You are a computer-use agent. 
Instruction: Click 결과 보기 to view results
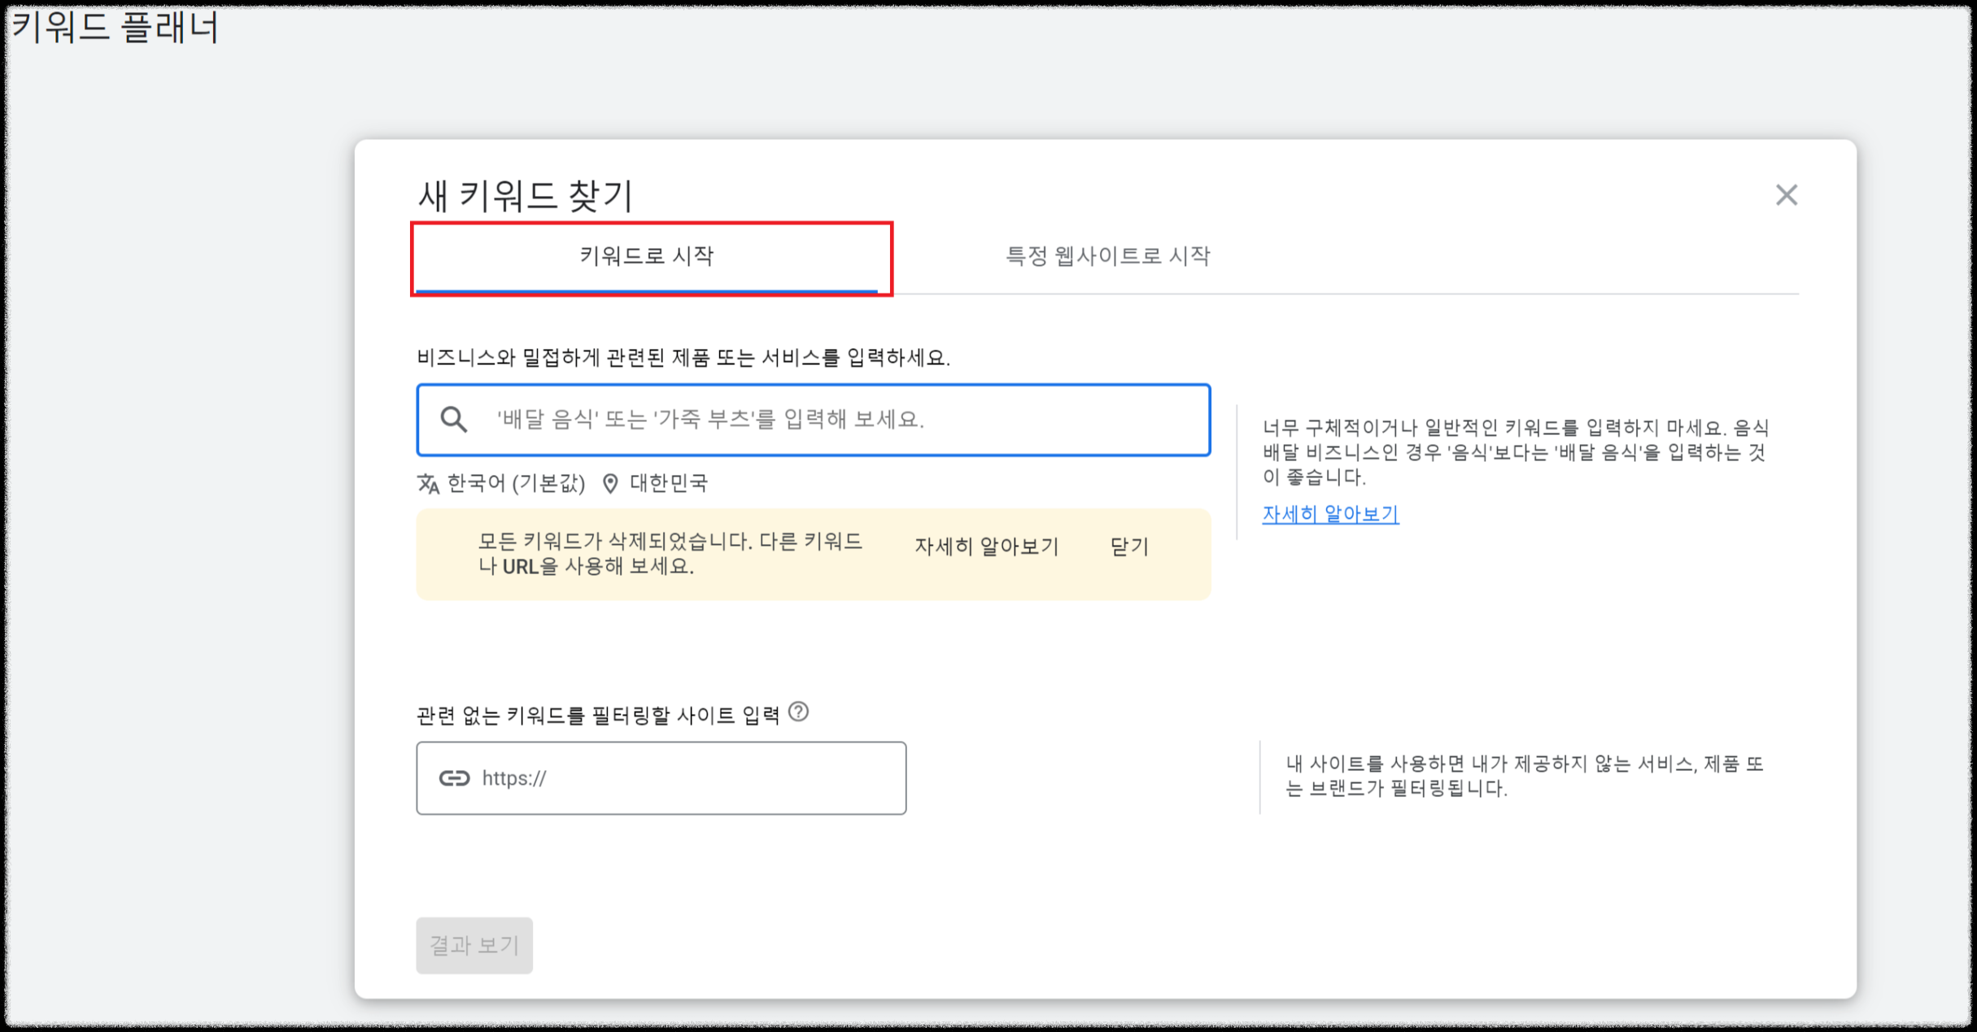[474, 945]
